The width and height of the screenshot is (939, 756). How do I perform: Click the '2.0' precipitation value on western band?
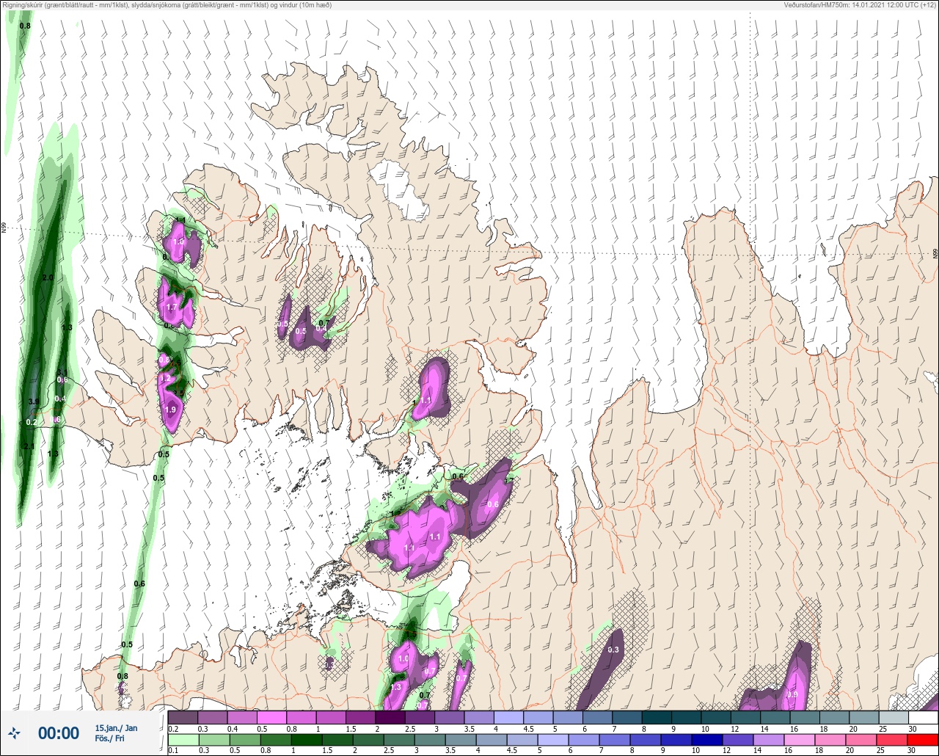pyautogui.click(x=48, y=278)
